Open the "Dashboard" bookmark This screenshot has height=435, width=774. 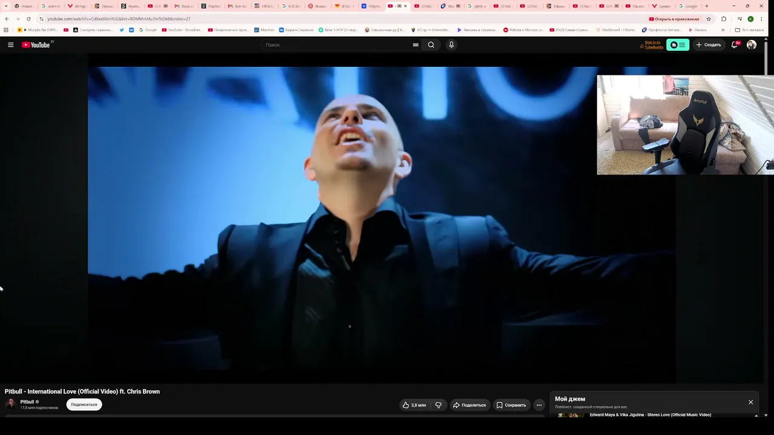coord(615,30)
